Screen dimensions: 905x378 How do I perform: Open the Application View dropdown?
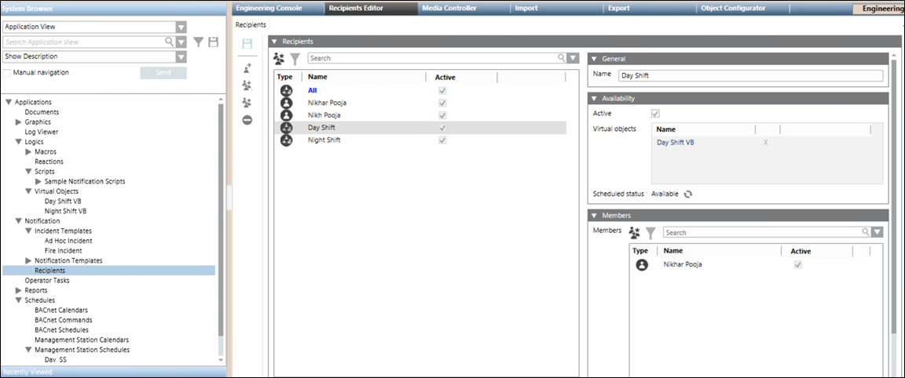(181, 27)
